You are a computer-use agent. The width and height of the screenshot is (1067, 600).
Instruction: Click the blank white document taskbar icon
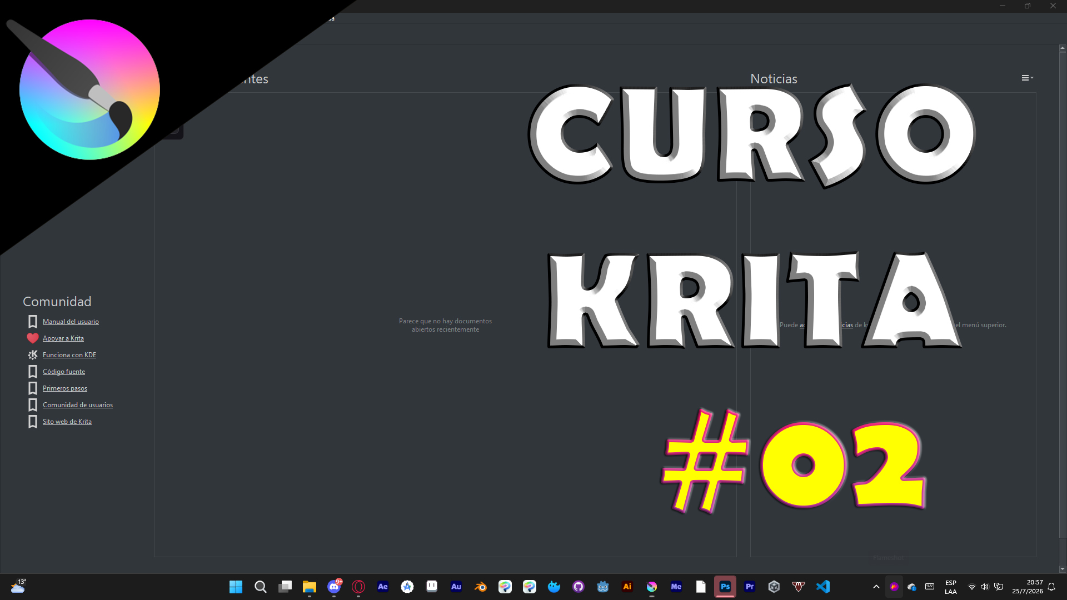(x=701, y=587)
